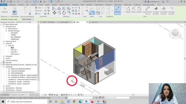Click the Windows search box
Screen dimensions: 186x104
[x=27, y=101]
